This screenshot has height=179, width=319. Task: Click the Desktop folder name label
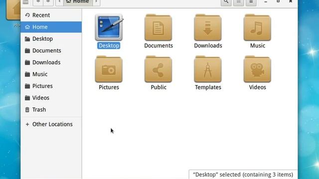click(109, 46)
